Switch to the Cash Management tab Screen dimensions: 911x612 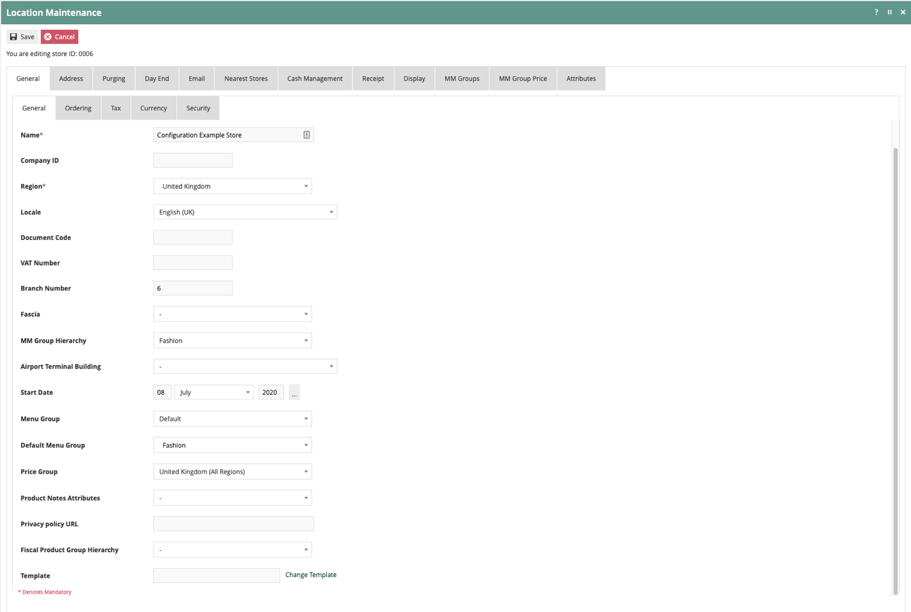315,79
